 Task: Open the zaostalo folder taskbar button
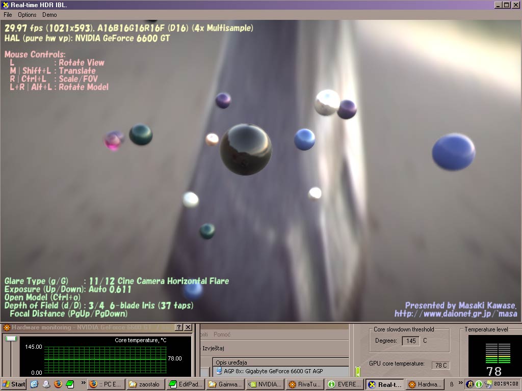[x=145, y=384]
